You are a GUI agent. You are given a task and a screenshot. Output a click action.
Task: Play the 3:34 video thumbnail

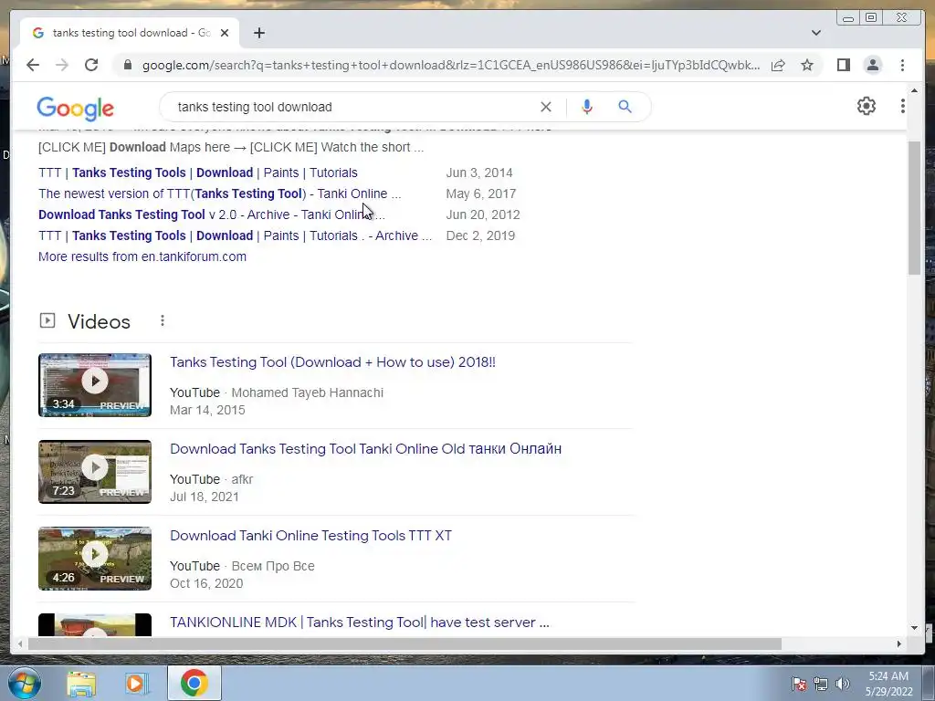(x=95, y=385)
